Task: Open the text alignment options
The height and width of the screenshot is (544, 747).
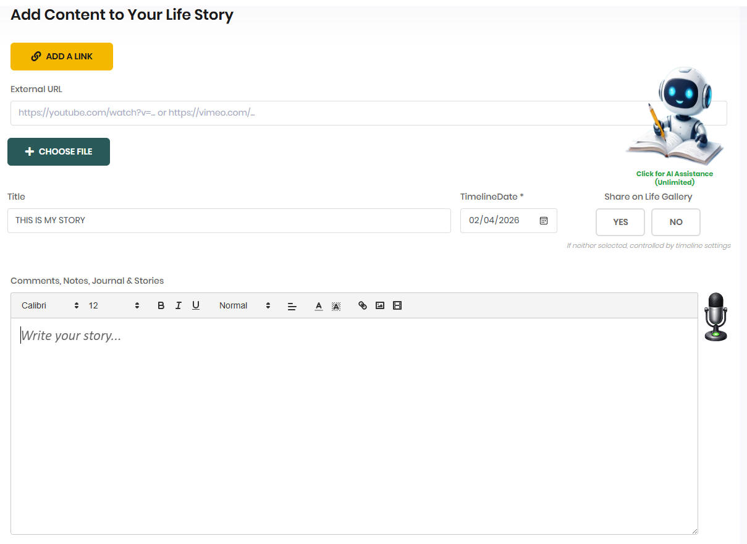Action: tap(292, 305)
